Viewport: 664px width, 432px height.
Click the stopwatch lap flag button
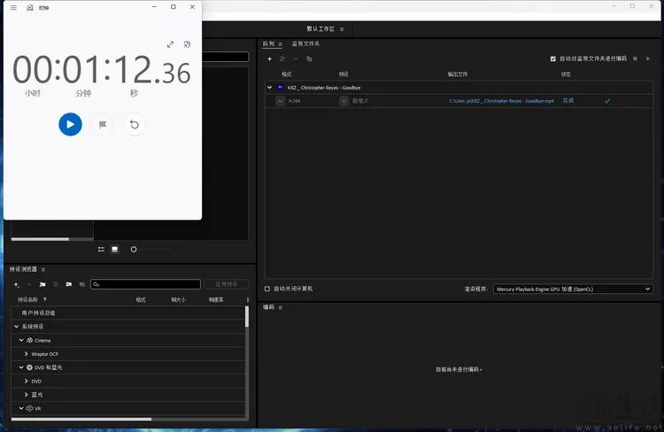coord(103,125)
